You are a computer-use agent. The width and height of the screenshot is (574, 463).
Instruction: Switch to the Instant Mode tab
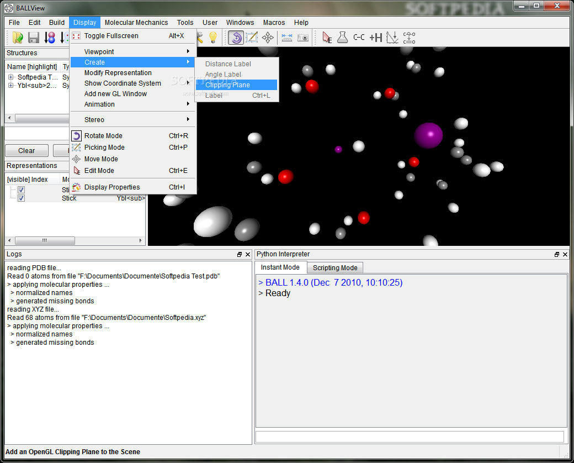click(x=280, y=267)
